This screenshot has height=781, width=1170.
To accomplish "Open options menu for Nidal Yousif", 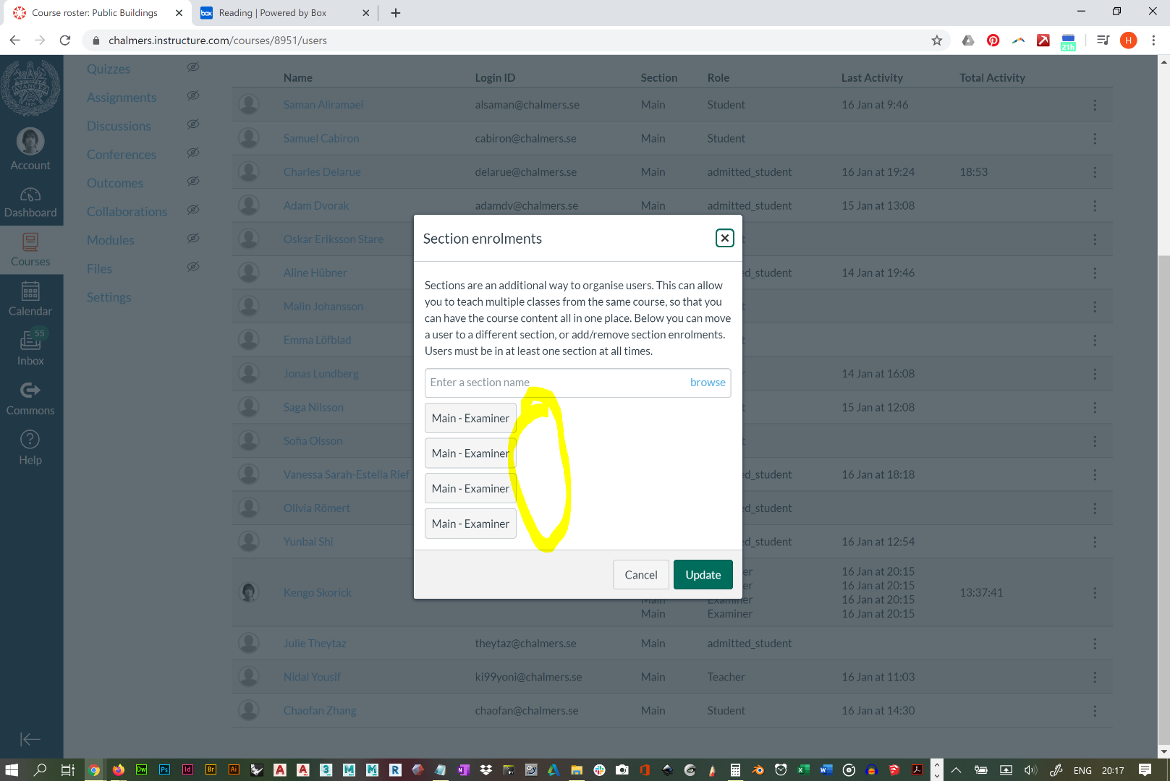I will (1095, 678).
